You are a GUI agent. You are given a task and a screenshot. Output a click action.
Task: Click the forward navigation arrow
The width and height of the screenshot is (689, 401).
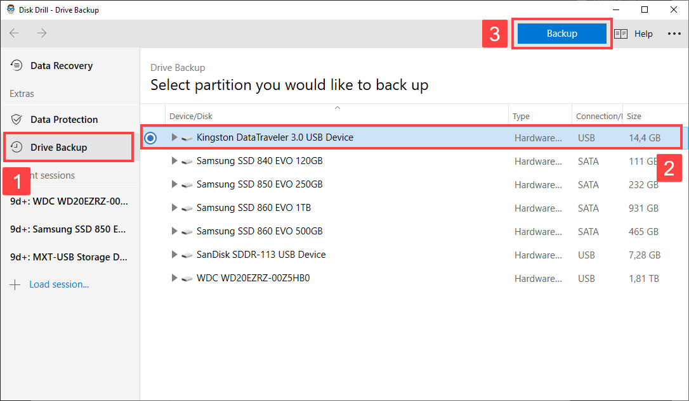coord(42,33)
